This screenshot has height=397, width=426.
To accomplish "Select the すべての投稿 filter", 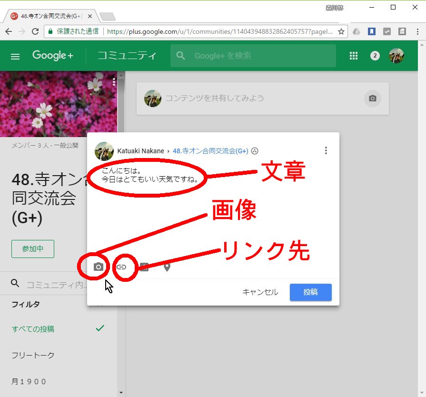I will coord(33,329).
